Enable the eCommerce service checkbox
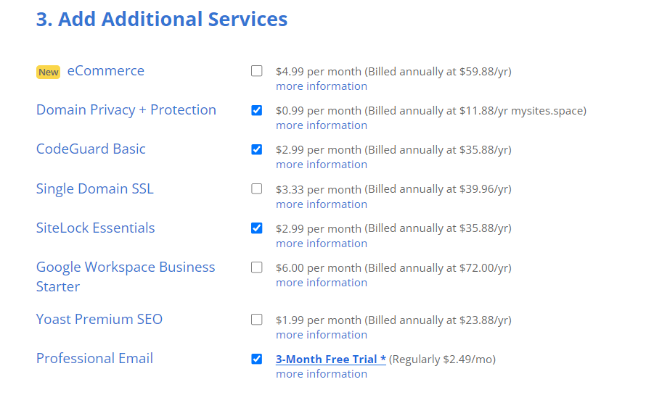This screenshot has height=403, width=654. click(x=256, y=71)
